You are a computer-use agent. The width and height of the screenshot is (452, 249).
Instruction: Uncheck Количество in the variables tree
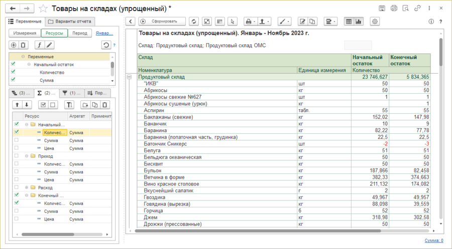pos(13,72)
